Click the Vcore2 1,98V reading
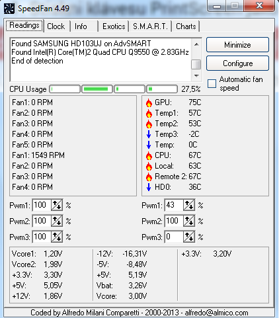 point(37,264)
